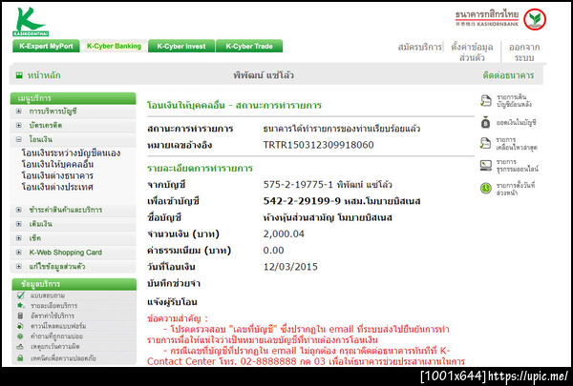Click the Kasikornbank round emblem logo
Image resolution: width=573 pixels, height=386 pixels.
click(535, 19)
